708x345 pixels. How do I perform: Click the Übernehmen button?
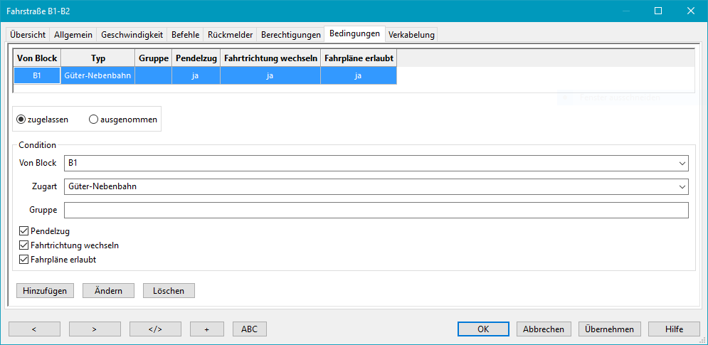pyautogui.click(x=610, y=329)
